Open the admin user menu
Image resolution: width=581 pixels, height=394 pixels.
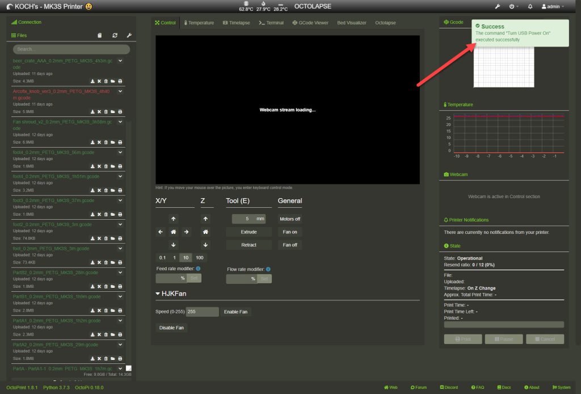coord(553,6)
